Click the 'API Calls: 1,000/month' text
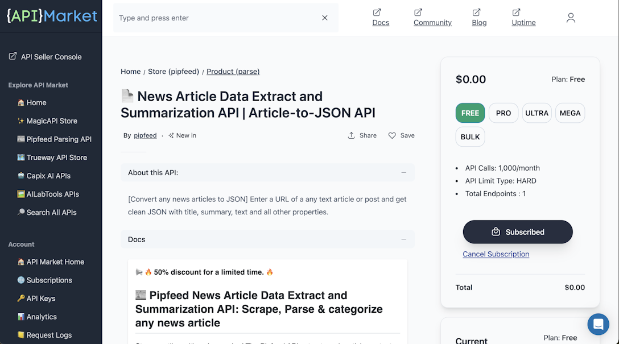Image resolution: width=619 pixels, height=344 pixels. tap(502, 168)
